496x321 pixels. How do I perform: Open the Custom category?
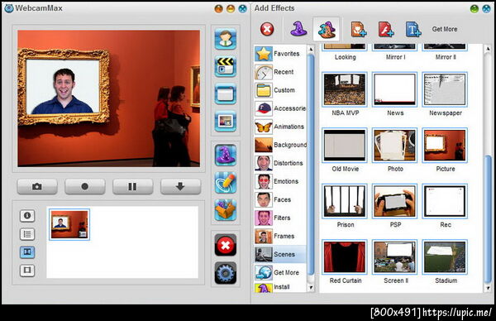[x=280, y=90]
